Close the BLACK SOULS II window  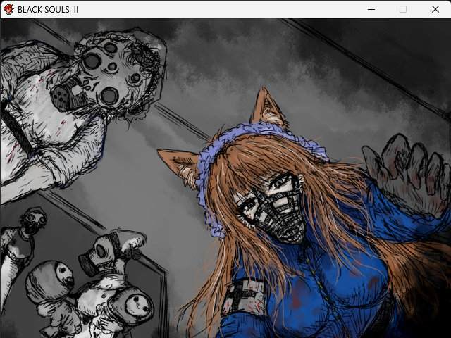tap(435, 9)
